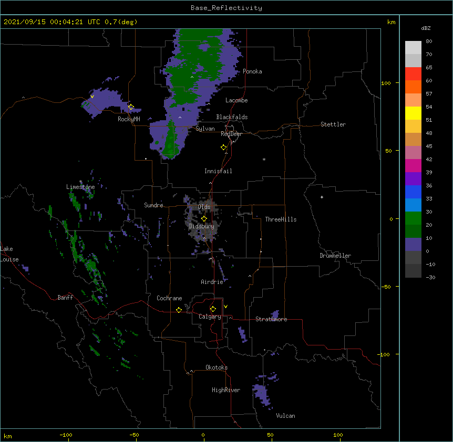Click the 100 km mark on right axis
This screenshot has width=453, height=442.
pyautogui.click(x=386, y=83)
